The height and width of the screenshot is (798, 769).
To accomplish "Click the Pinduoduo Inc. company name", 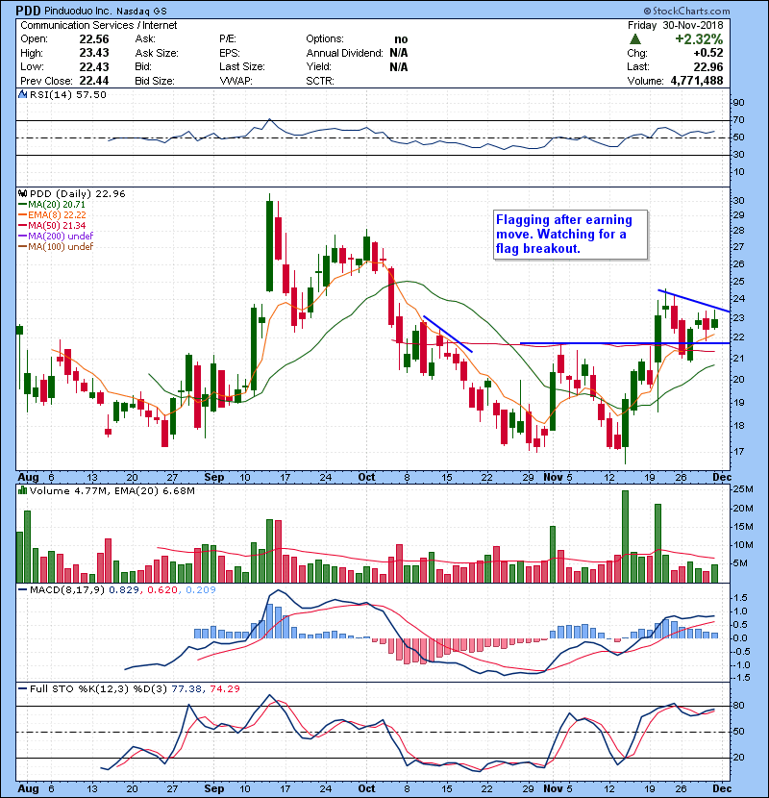I will tap(78, 11).
